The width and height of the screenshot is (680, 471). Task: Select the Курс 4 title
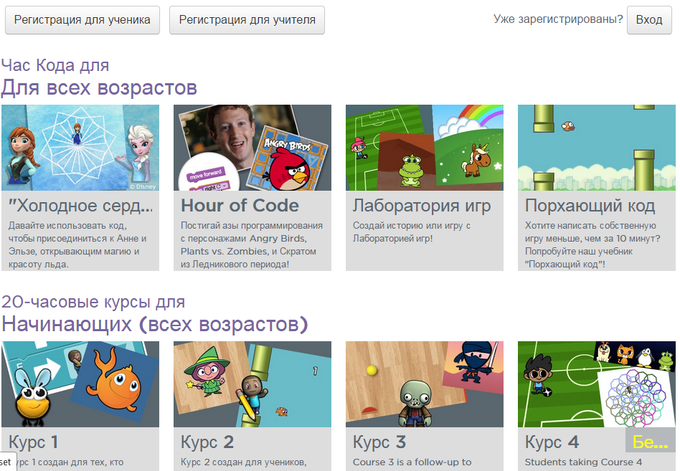point(552,442)
